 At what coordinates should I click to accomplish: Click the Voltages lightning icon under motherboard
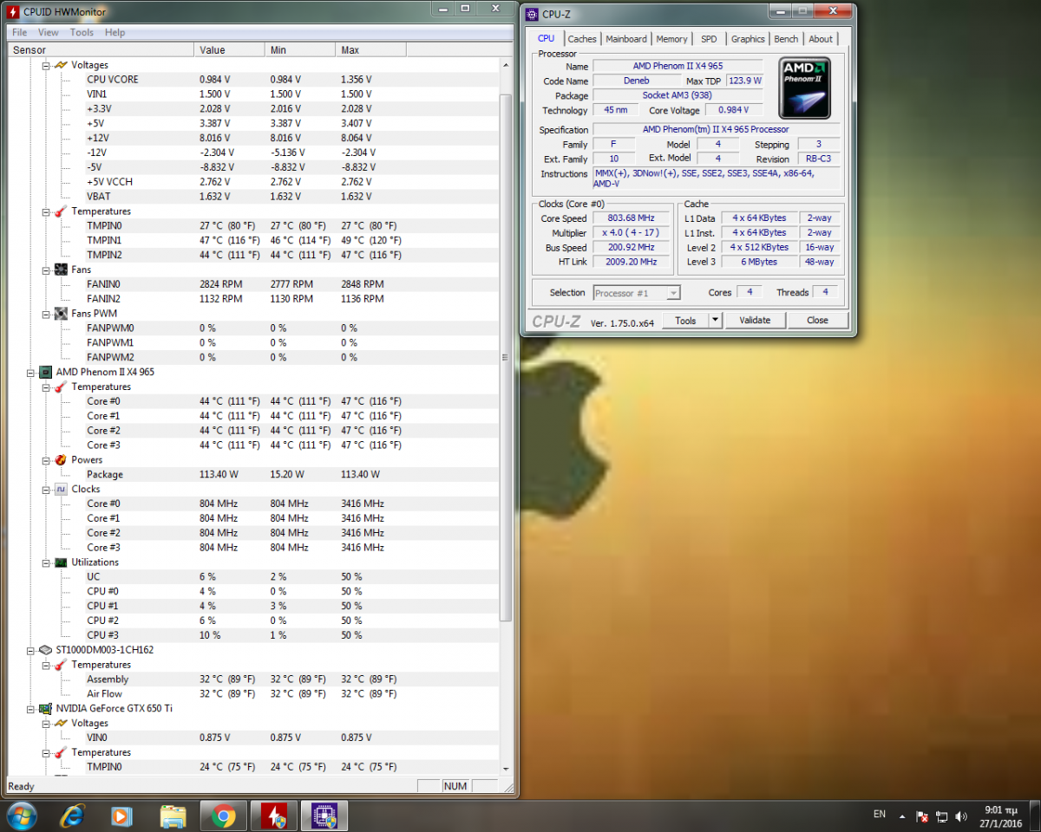pos(61,65)
